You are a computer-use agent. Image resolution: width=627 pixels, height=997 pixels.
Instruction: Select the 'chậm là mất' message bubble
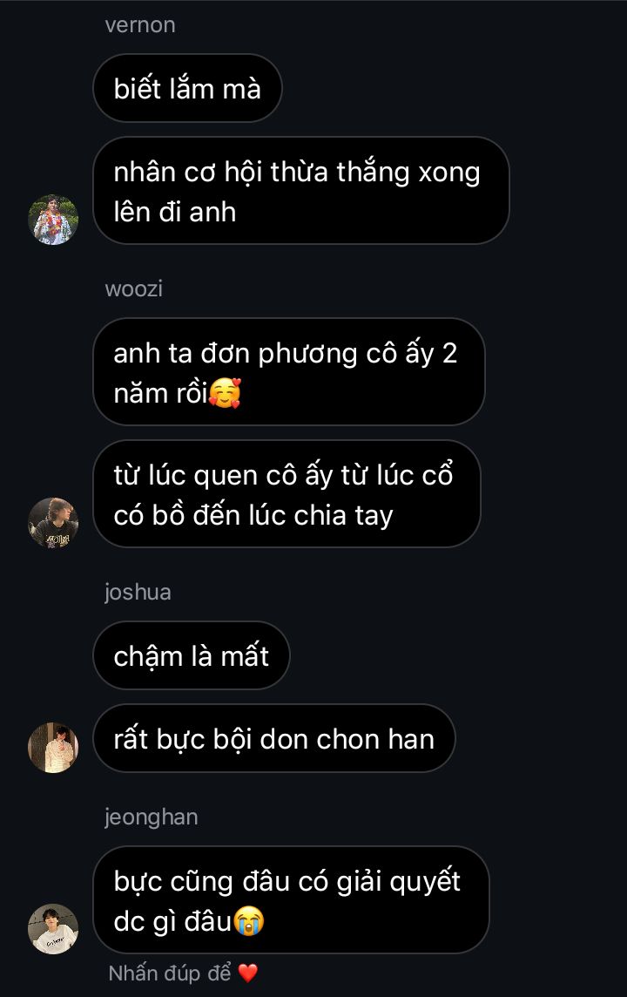pyautogui.click(x=192, y=655)
